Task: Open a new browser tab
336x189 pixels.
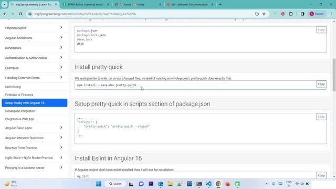Action: (x=220, y=4)
